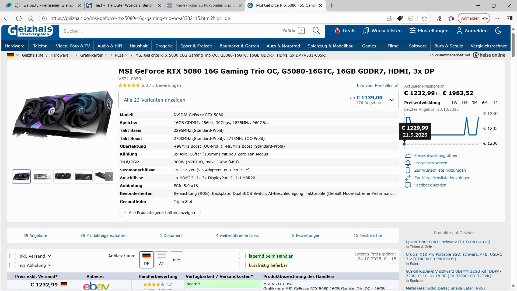517x291 pixels.
Task: Click the search magnifier icon
Action: [x=316, y=31]
